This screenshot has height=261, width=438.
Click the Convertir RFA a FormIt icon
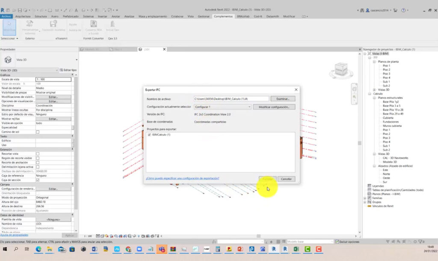(94, 26)
